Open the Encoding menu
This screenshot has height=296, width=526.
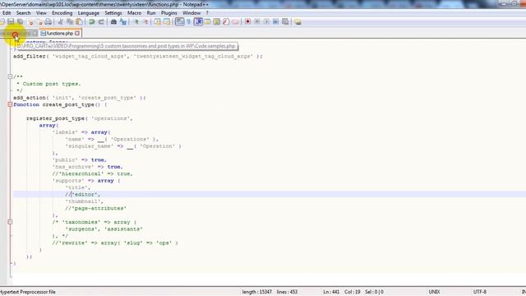[x=62, y=13]
